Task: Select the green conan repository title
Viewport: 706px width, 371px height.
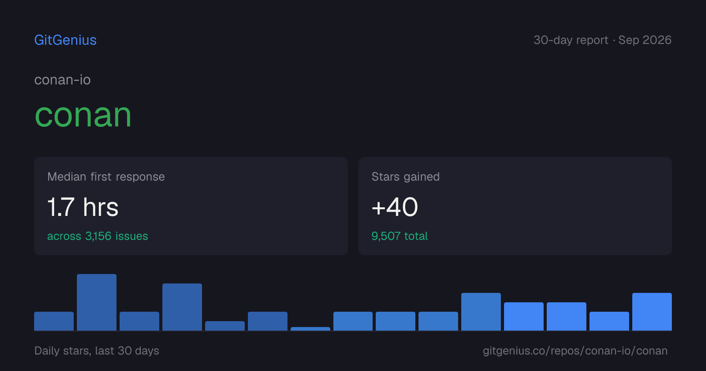Action: 83,115
